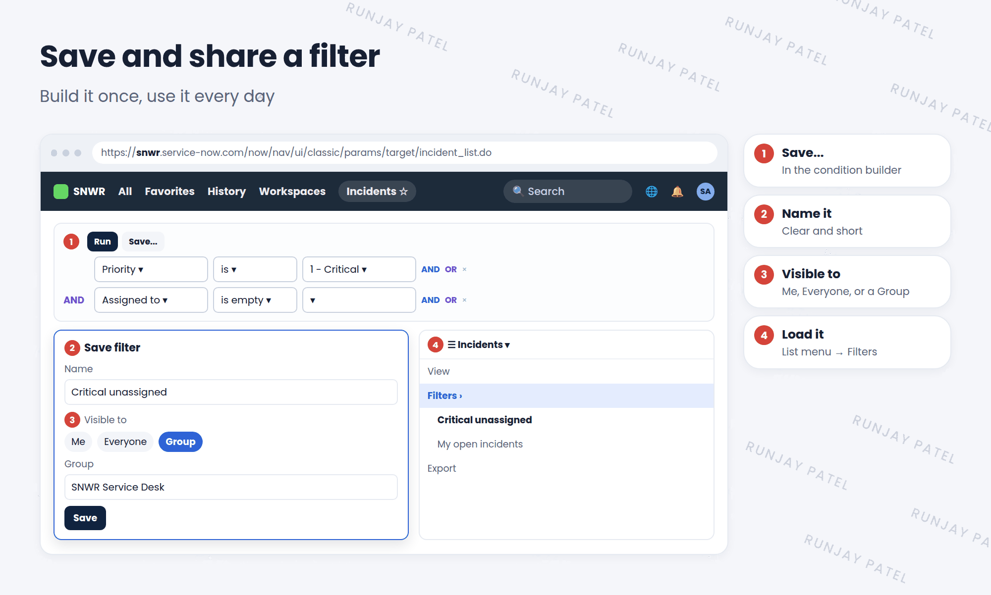The width and height of the screenshot is (991, 595).
Task: Click the Incidents pill in navbar
Action: pos(377,192)
